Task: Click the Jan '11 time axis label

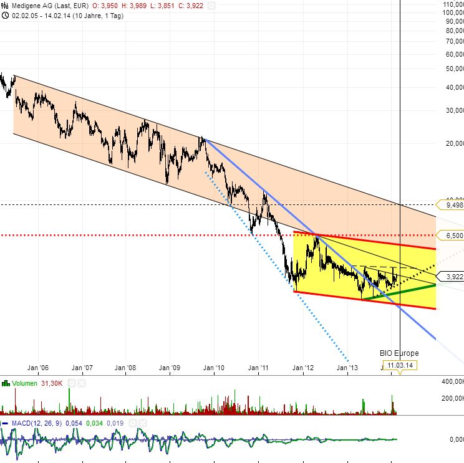Action: [258, 368]
